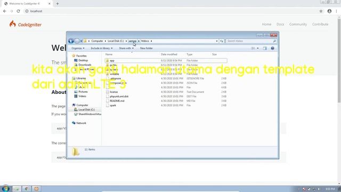This screenshot has height=192, width=341.
Task: Open Include in library menu
Action: (102, 48)
